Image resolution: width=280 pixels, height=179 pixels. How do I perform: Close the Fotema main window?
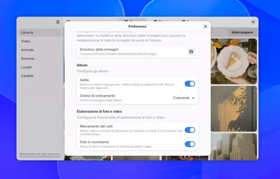click(x=253, y=22)
